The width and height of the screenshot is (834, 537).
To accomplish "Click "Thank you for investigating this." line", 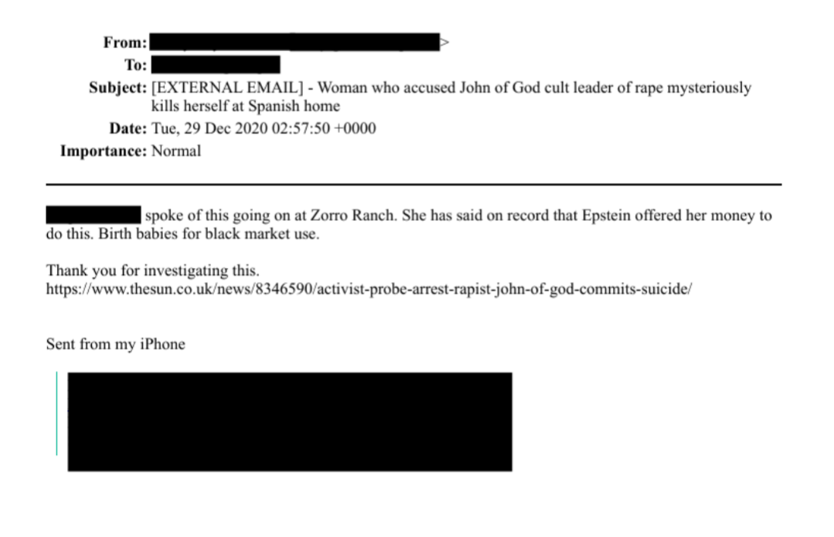I will (x=152, y=271).
